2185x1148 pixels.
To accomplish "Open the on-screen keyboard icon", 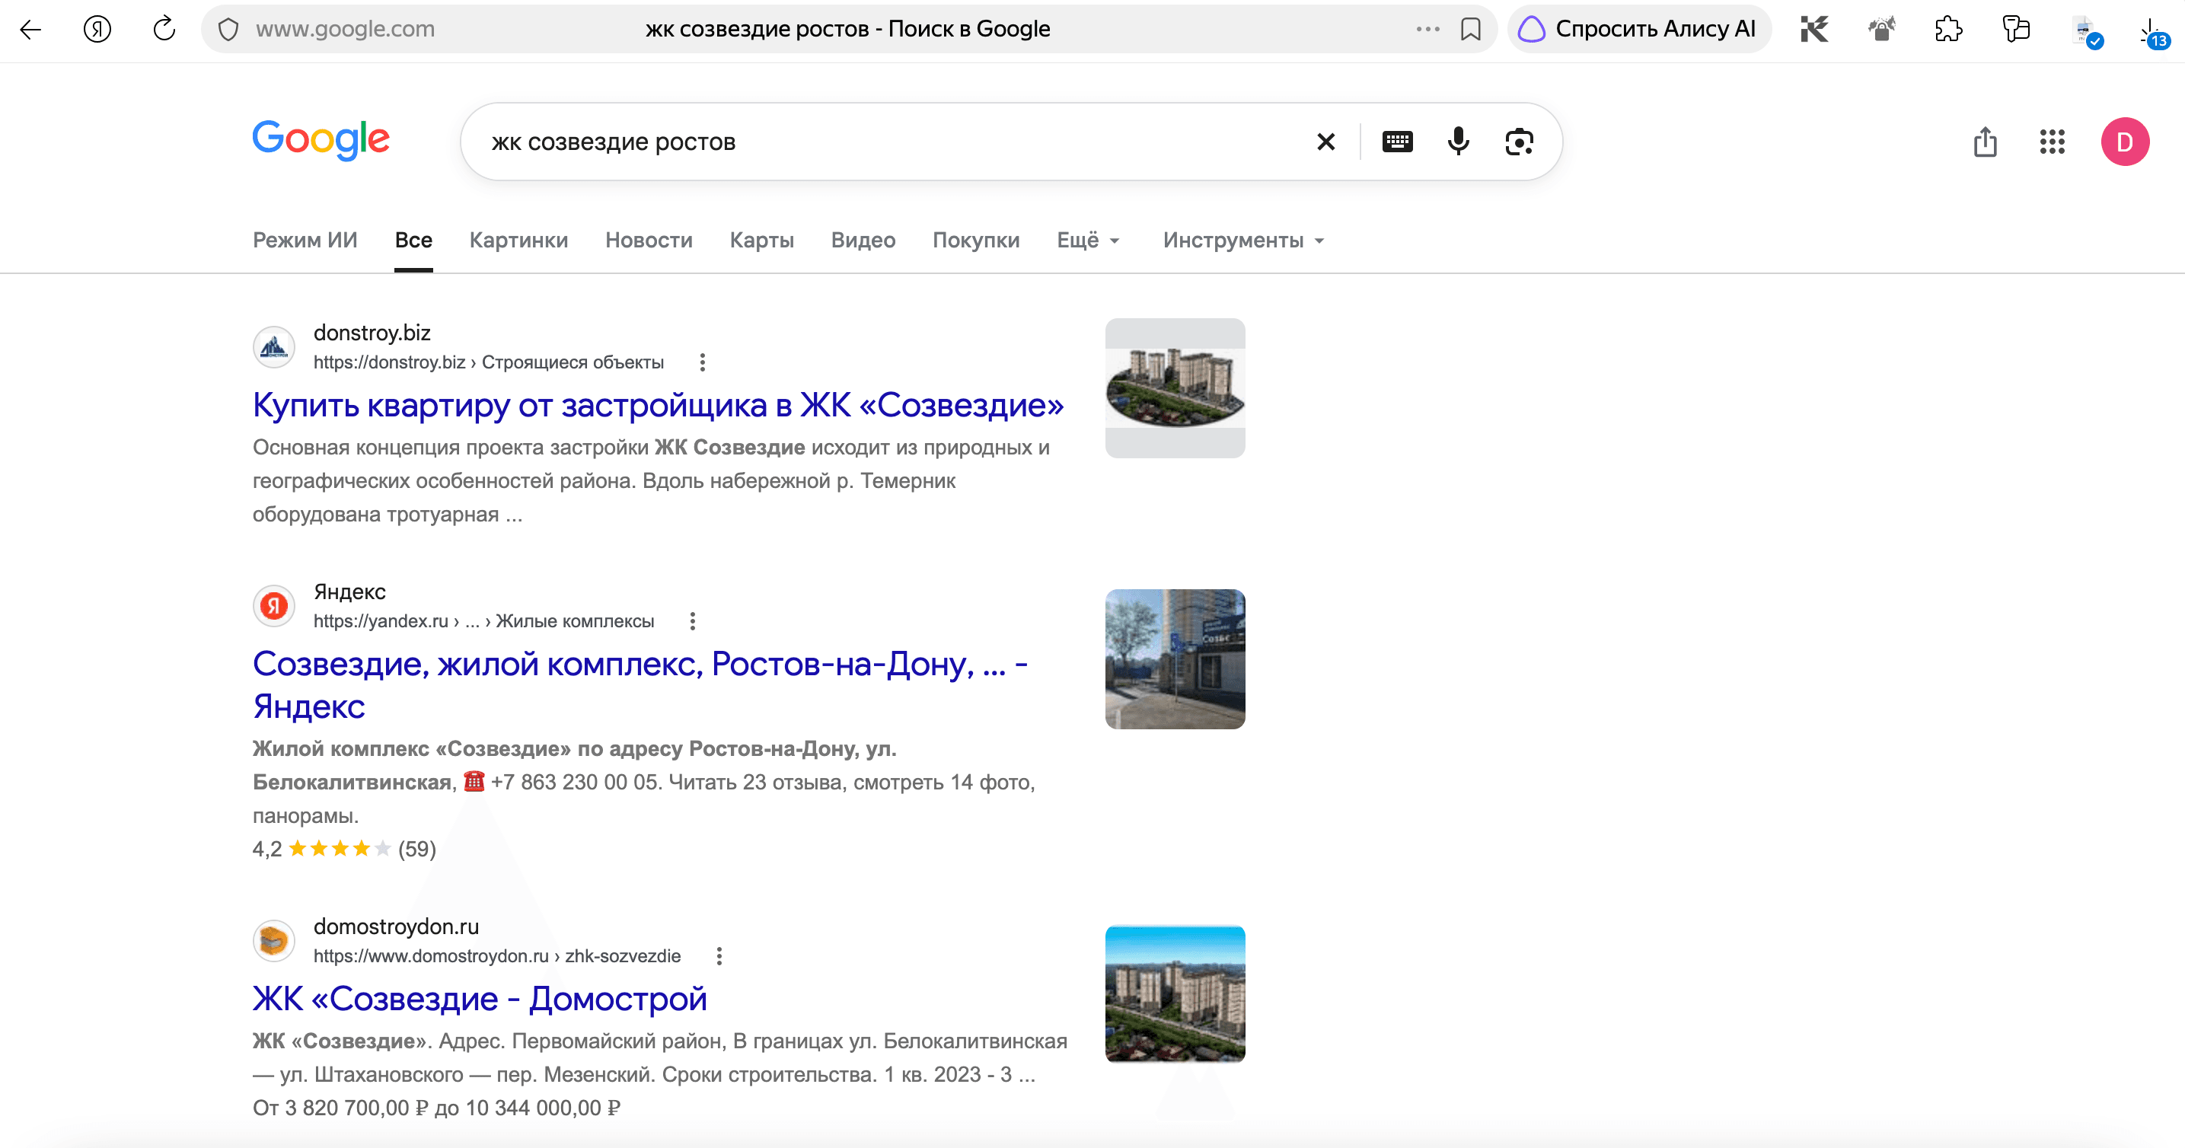I will click(1397, 142).
